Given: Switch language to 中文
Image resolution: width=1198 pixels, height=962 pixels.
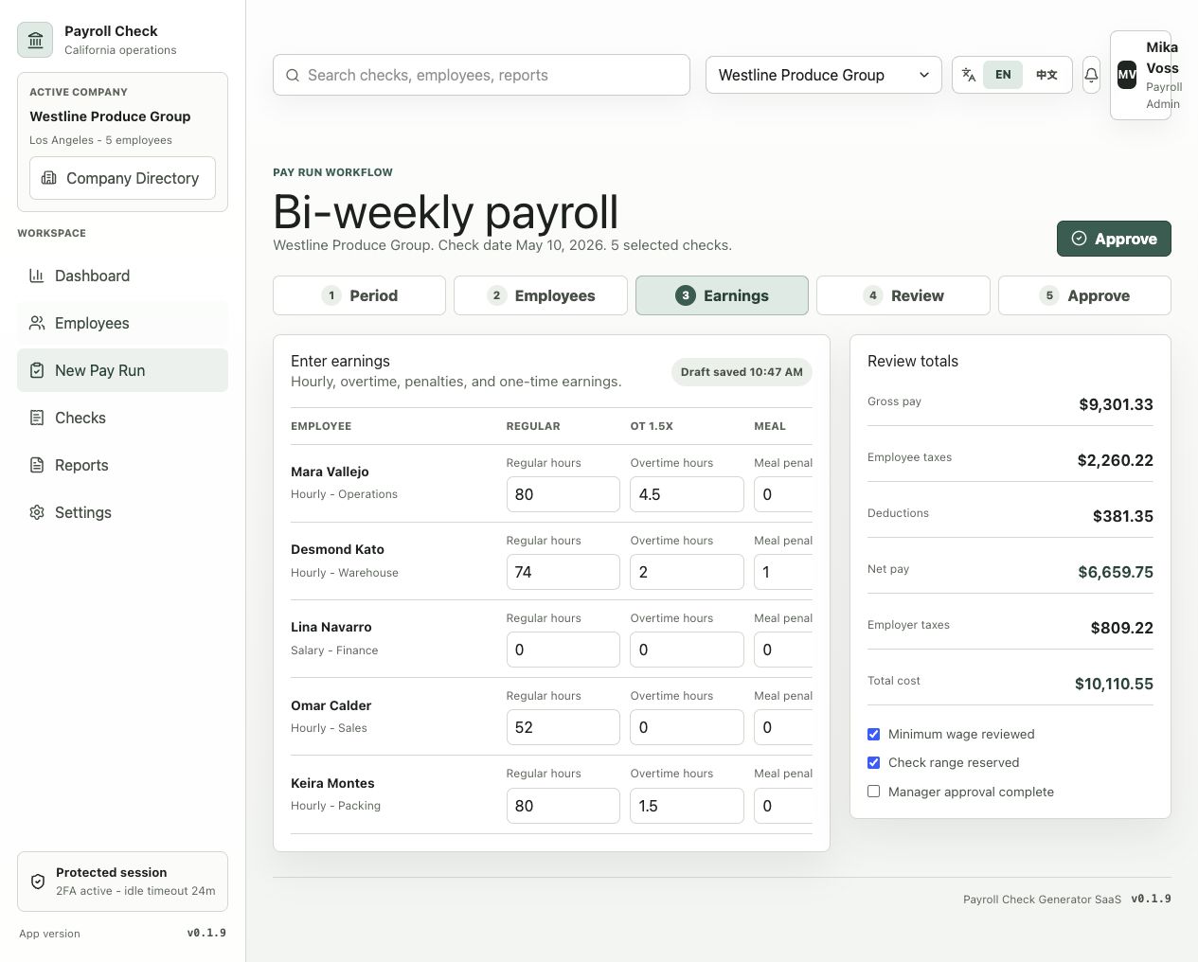Looking at the screenshot, I should [x=1046, y=75].
